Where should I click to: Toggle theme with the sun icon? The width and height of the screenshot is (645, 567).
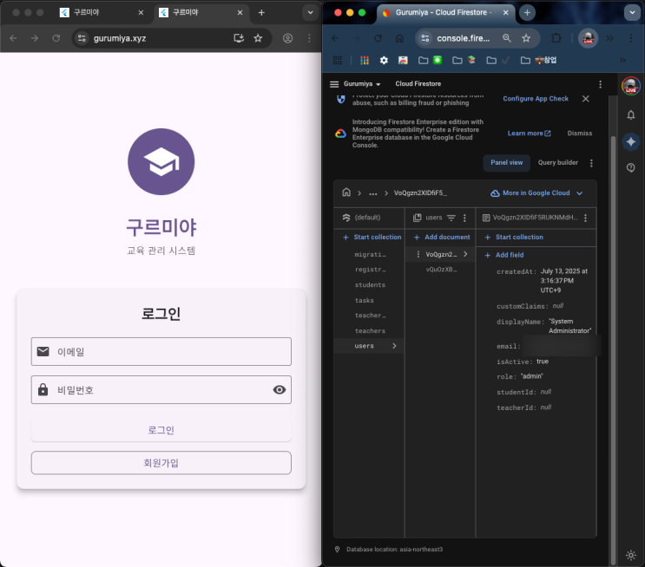coord(630,555)
